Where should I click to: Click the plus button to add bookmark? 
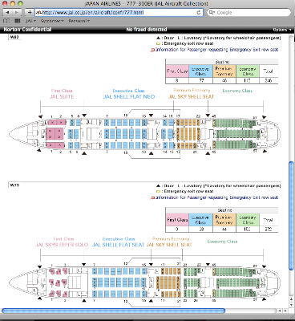point(30,12)
